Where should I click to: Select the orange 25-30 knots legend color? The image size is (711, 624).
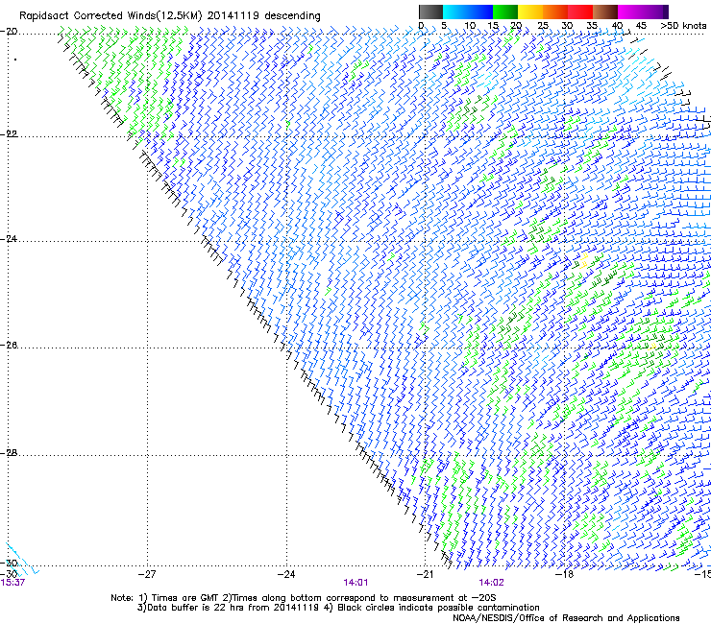tap(555, 12)
